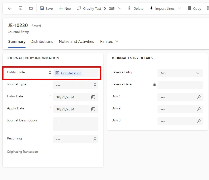This screenshot has width=209, height=180.
Task: Open the Constellation entity link
Action: [71, 73]
